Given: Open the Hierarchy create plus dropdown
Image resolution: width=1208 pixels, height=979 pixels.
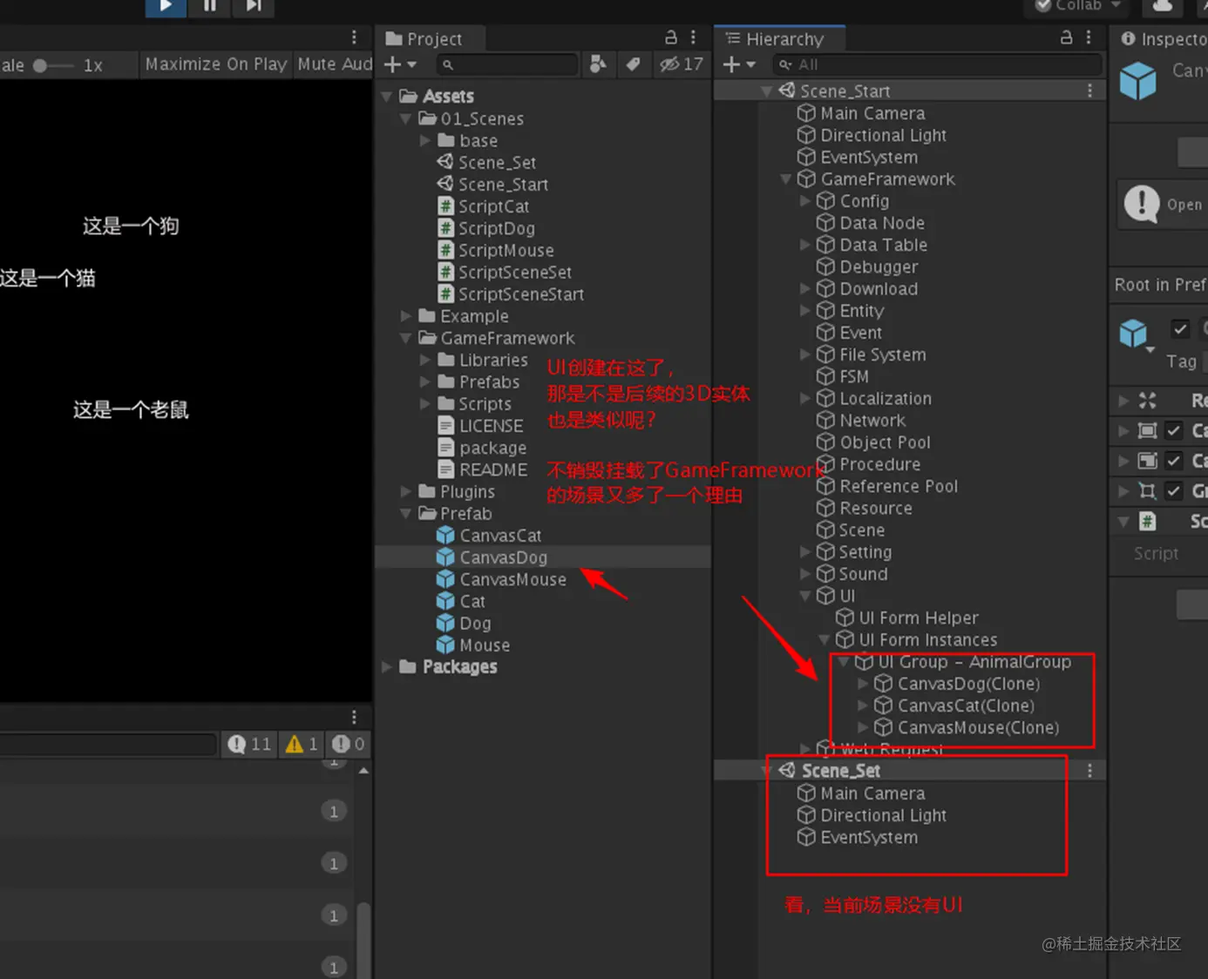Looking at the screenshot, I should (739, 64).
